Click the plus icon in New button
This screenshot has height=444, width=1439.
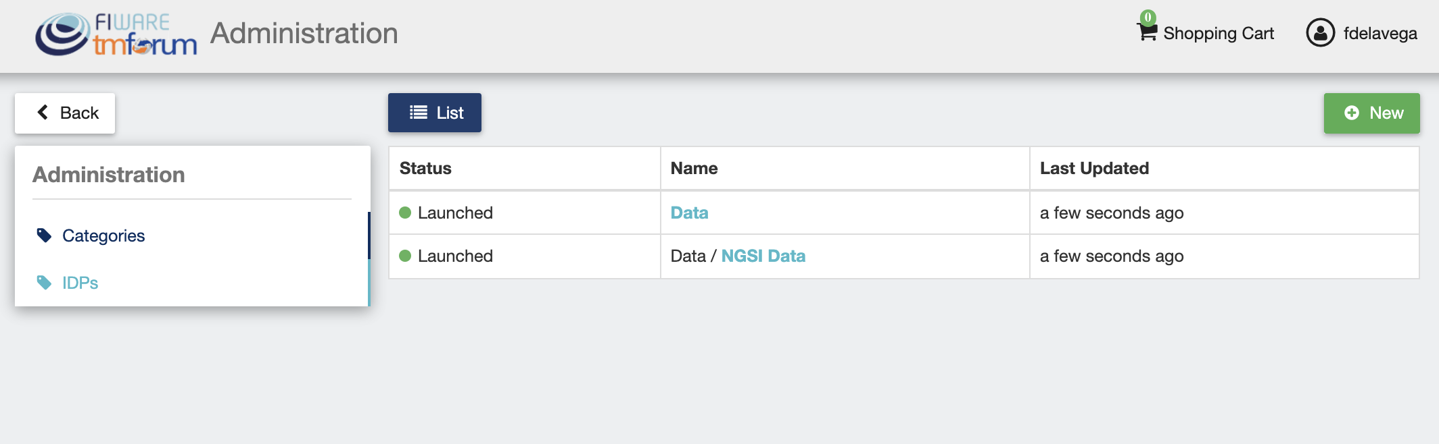click(1352, 113)
